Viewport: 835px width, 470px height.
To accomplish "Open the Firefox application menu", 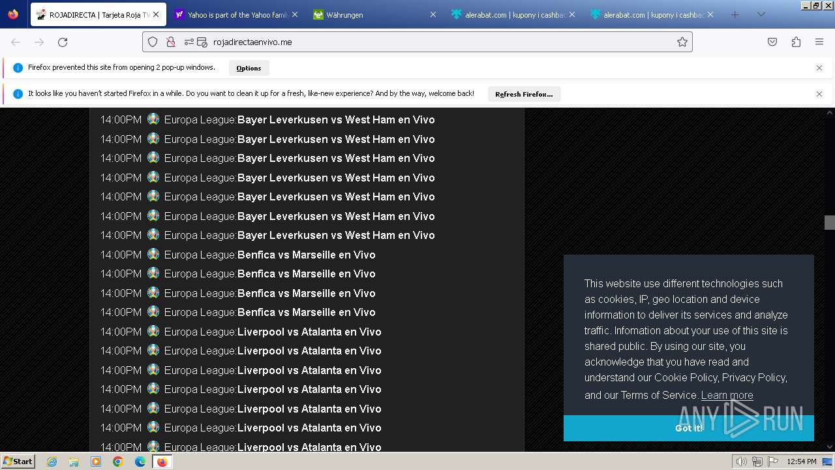I will (x=819, y=42).
